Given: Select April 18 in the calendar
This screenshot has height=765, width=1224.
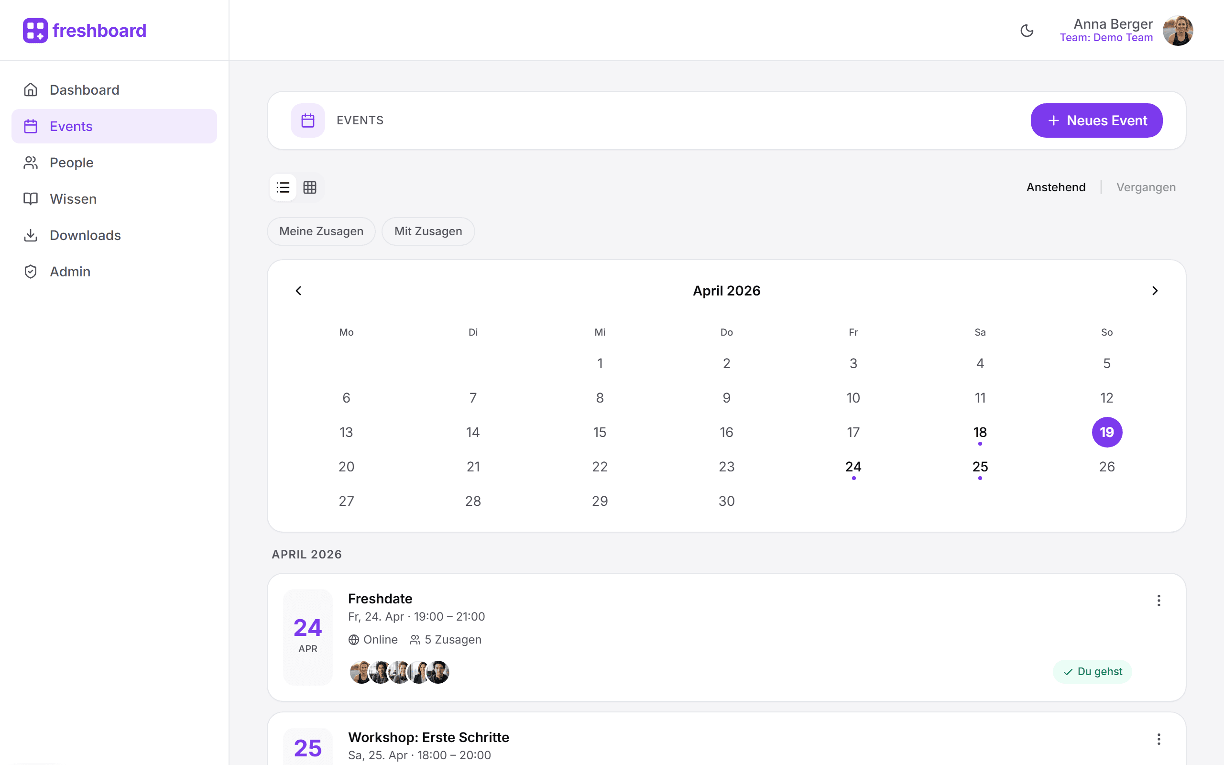Looking at the screenshot, I should [980, 432].
